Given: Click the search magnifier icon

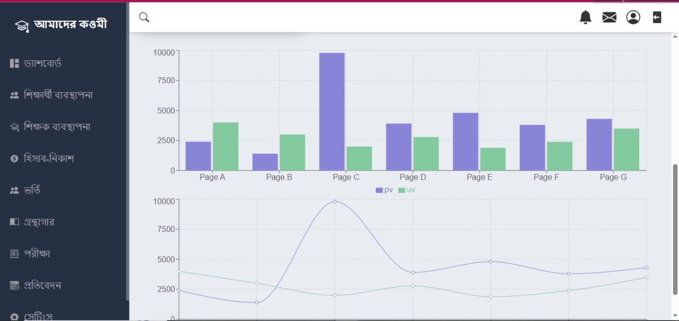Looking at the screenshot, I should 144,17.
